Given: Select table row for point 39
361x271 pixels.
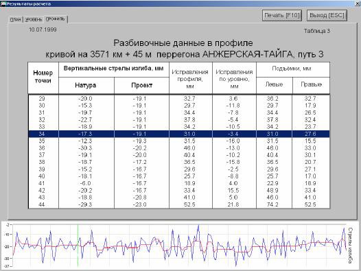Looking at the screenshot, I should tap(179, 169).
